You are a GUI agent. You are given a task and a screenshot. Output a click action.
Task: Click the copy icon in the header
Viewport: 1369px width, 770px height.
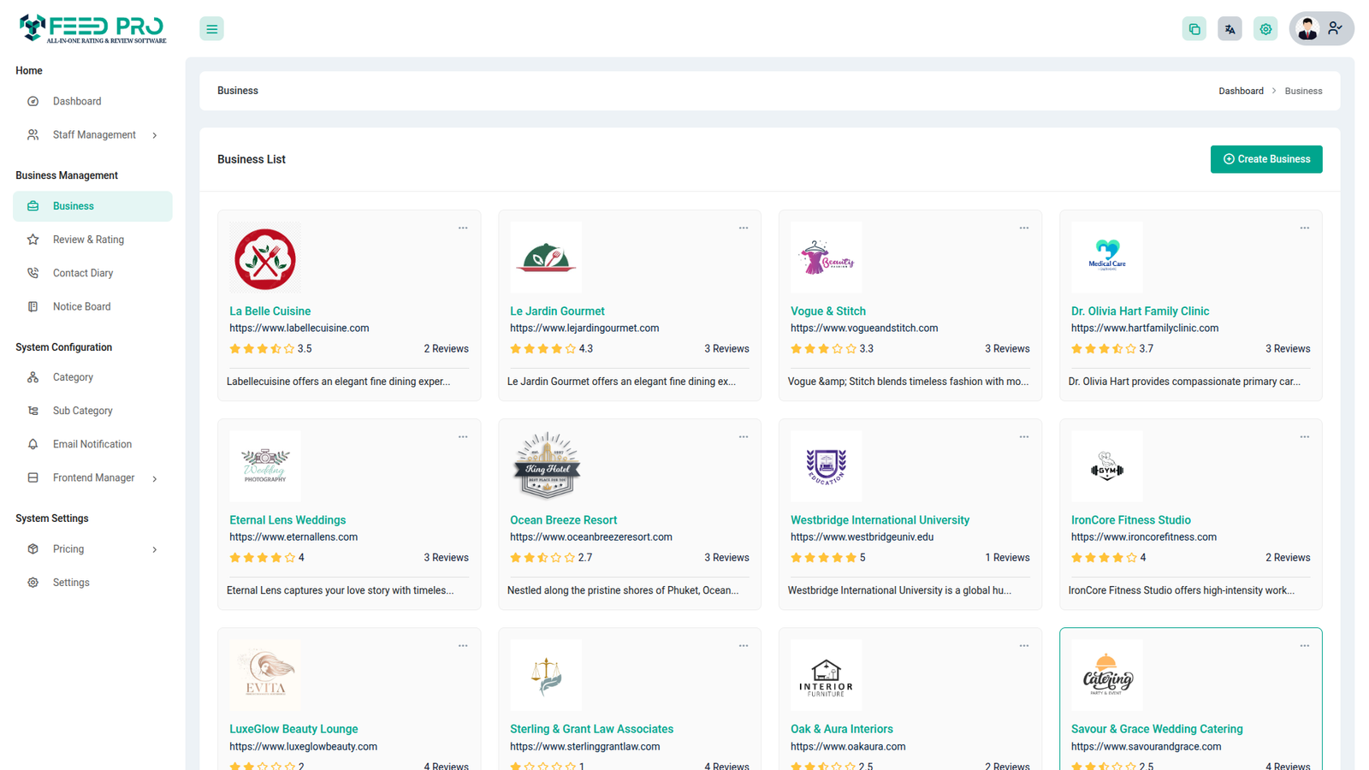coord(1194,29)
